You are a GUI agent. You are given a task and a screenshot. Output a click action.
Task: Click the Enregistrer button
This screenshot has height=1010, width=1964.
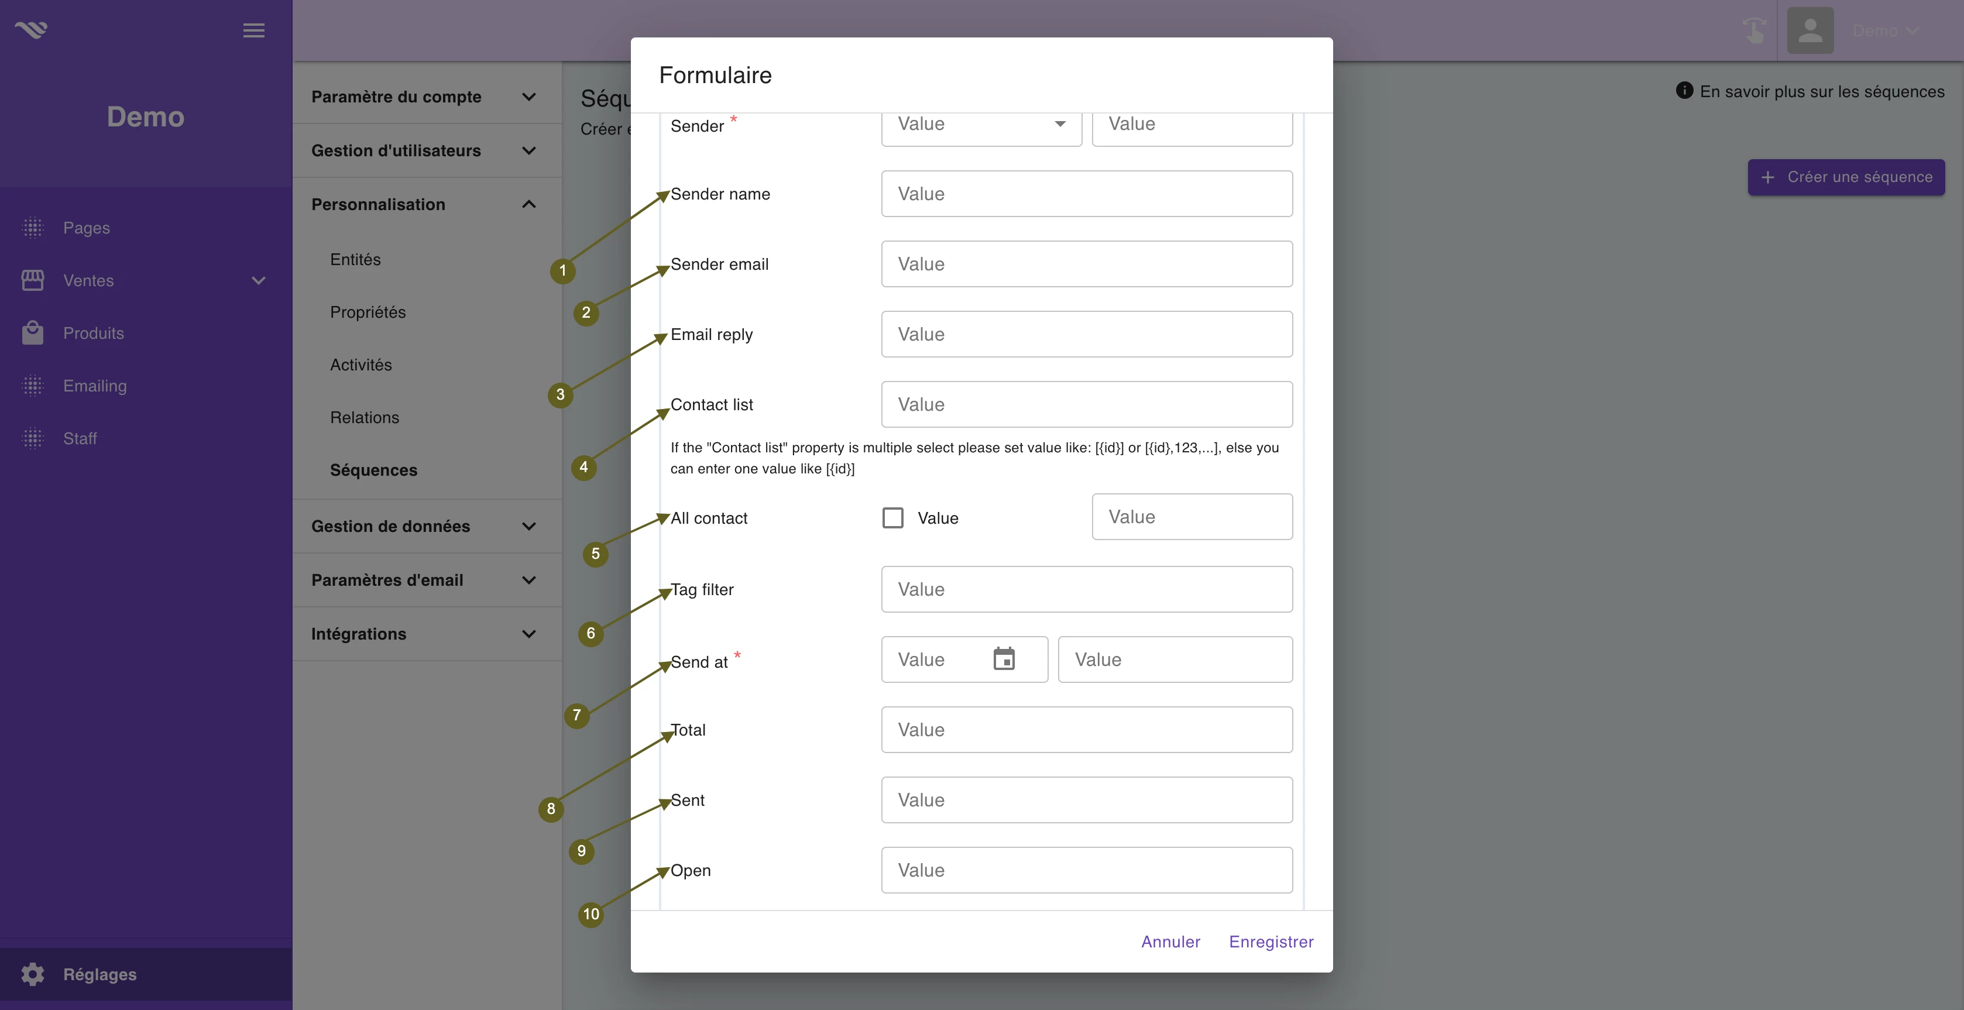point(1271,942)
